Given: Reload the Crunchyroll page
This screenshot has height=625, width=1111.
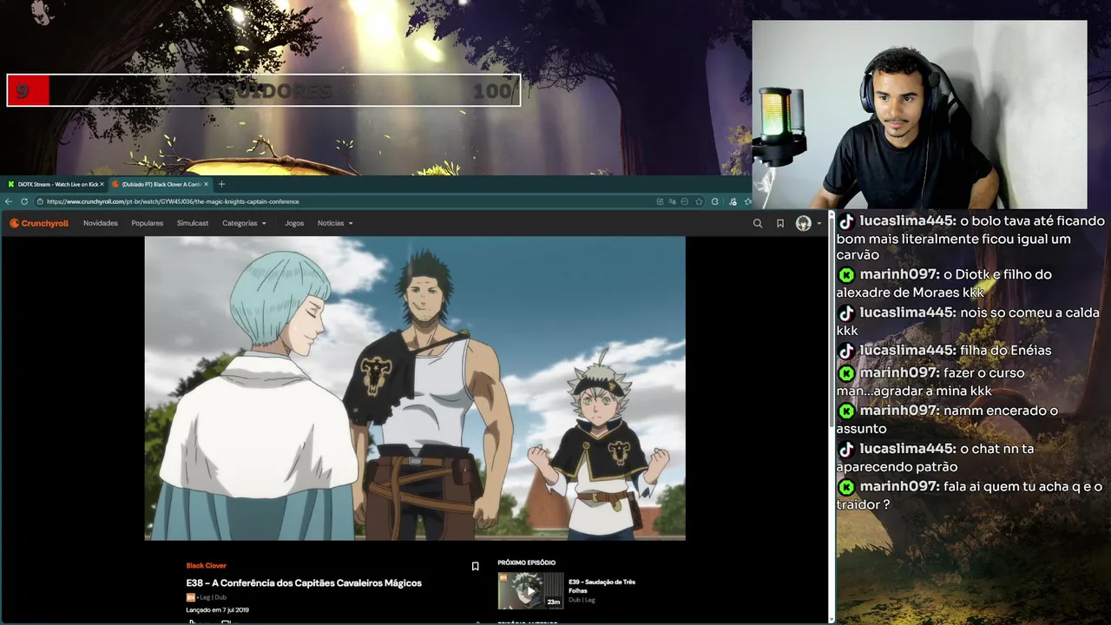Looking at the screenshot, I should tap(24, 201).
